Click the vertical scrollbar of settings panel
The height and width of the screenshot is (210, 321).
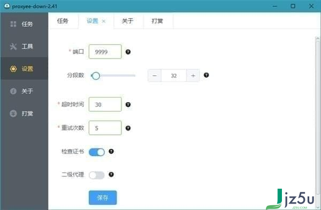318,117
